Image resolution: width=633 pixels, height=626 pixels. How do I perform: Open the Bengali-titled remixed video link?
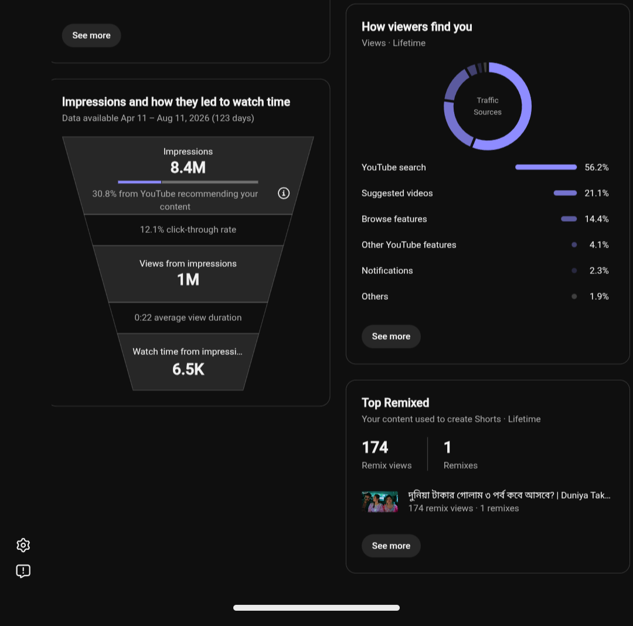(x=509, y=495)
